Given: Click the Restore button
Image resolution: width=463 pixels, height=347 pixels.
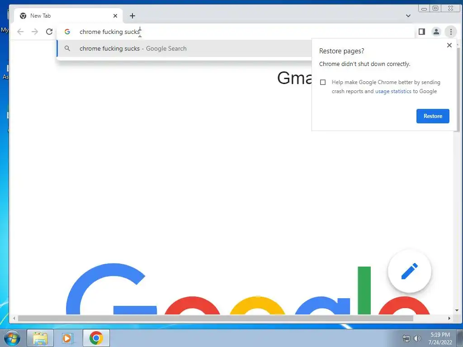Looking at the screenshot, I should (433, 116).
